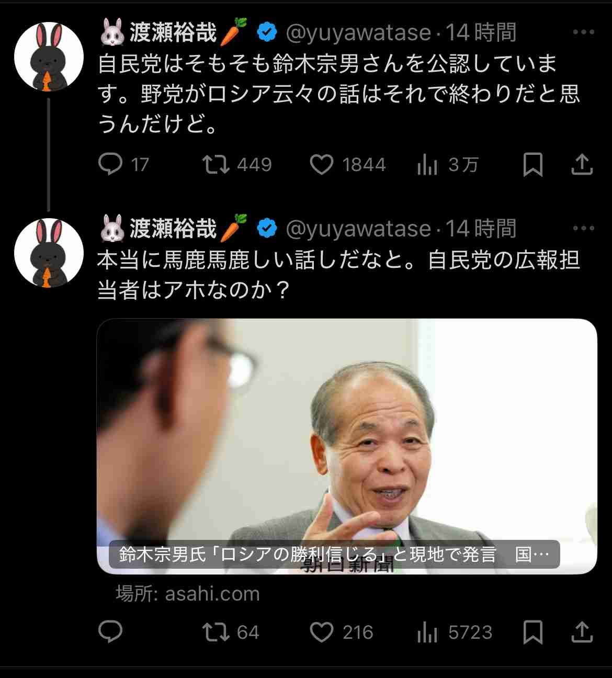Open @yuyawatase handle on second tweet
612x678 pixels.
pyautogui.click(x=358, y=229)
